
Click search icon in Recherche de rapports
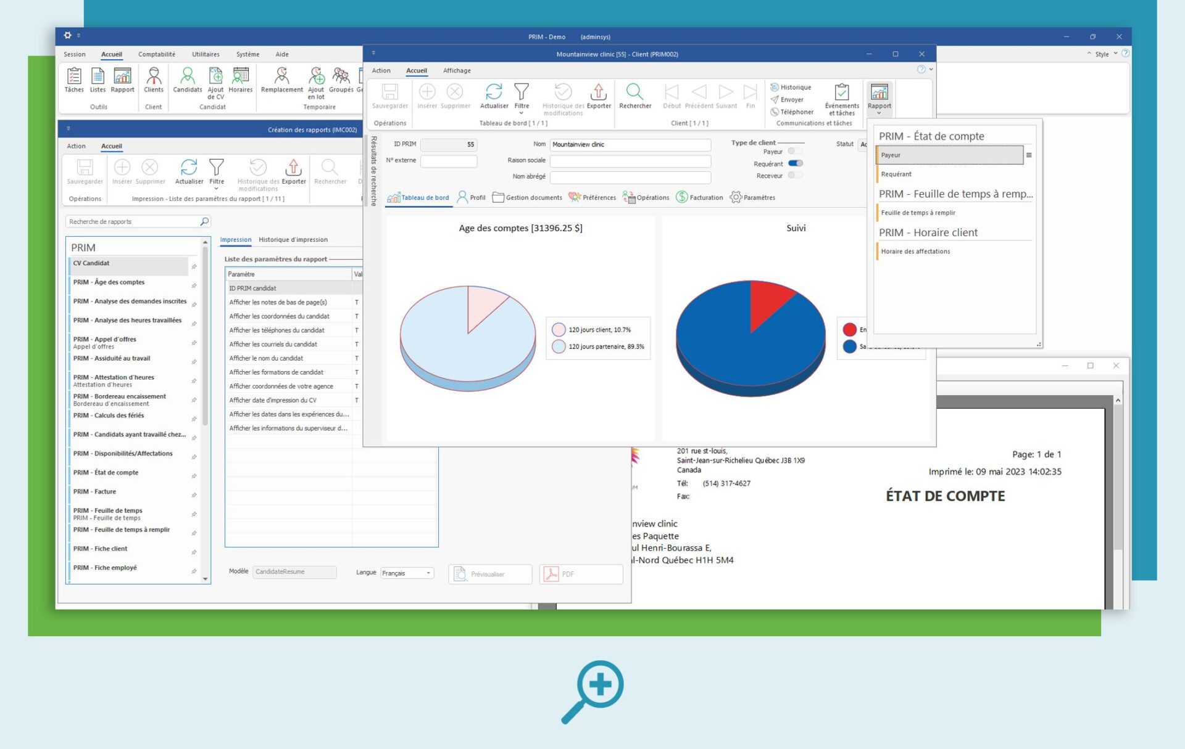tap(204, 221)
